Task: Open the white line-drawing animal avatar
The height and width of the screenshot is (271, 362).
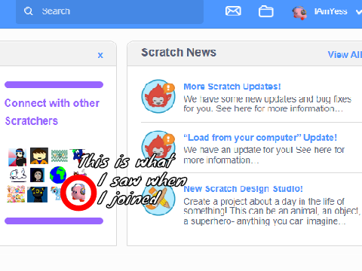Action: tap(18, 175)
